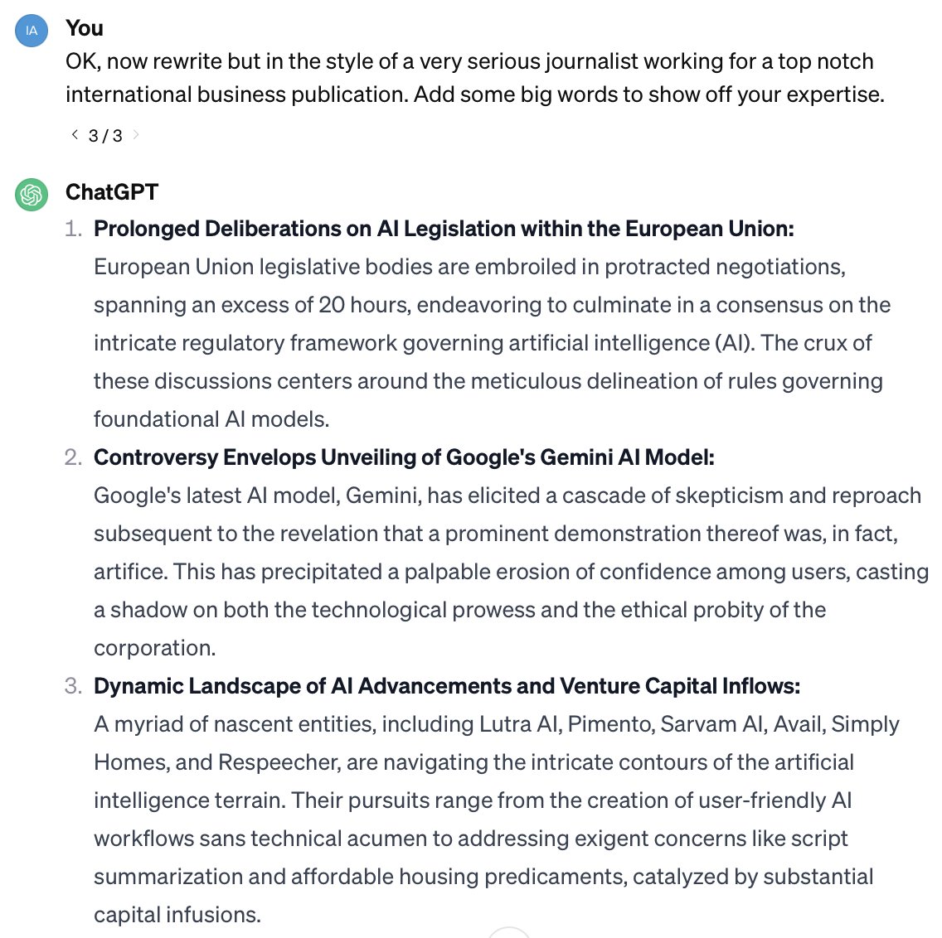Click the paragraph about Google's Gemini demonstration
The width and height of the screenshot is (942, 938).
[x=510, y=572]
